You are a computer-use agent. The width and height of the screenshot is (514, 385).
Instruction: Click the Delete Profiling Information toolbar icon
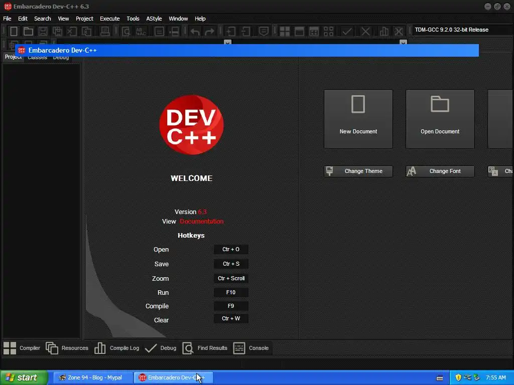pos(399,32)
